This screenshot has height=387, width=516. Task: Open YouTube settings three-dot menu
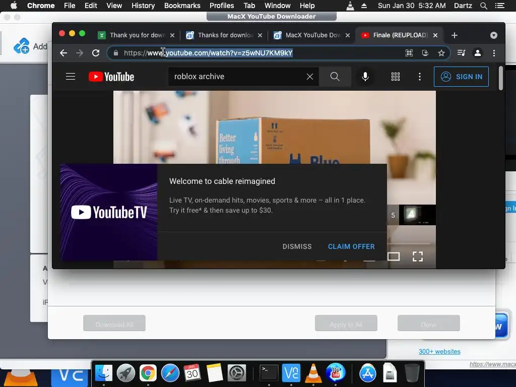(x=420, y=77)
